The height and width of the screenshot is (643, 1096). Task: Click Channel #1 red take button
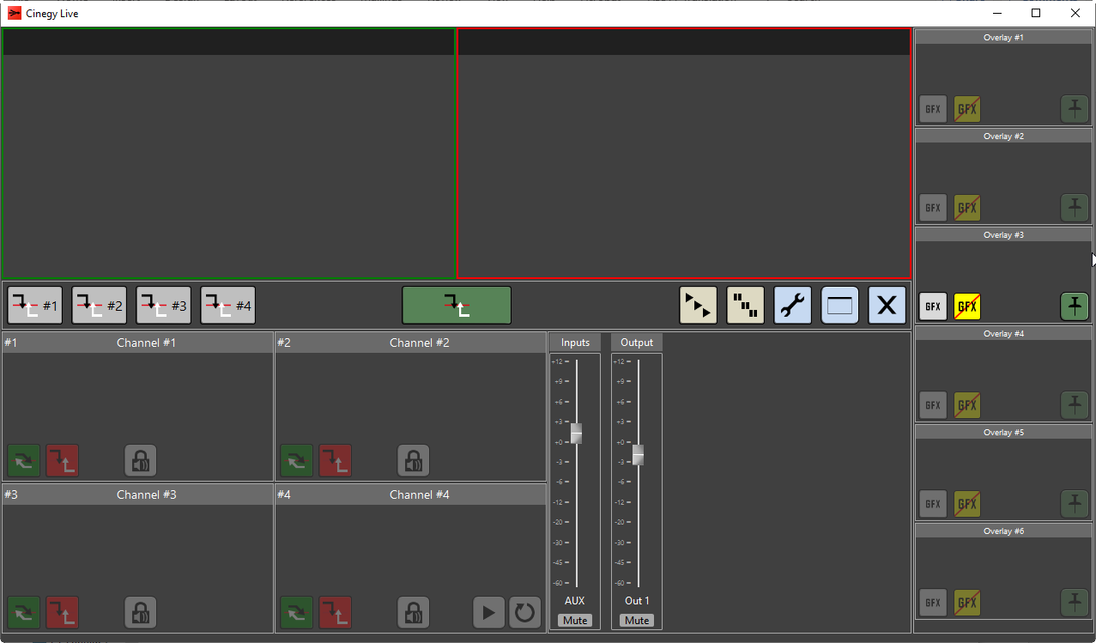(x=63, y=461)
